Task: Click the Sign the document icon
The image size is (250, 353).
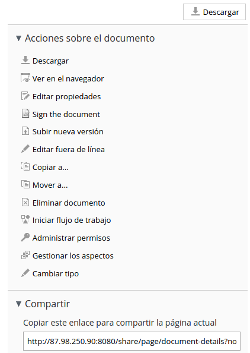Action: (x=25, y=114)
